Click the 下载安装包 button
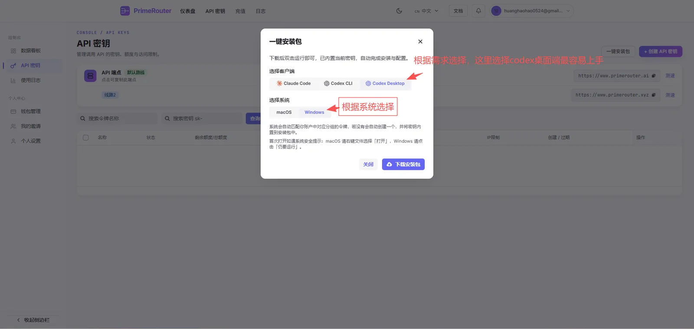This screenshot has height=329, width=694. pos(403,164)
